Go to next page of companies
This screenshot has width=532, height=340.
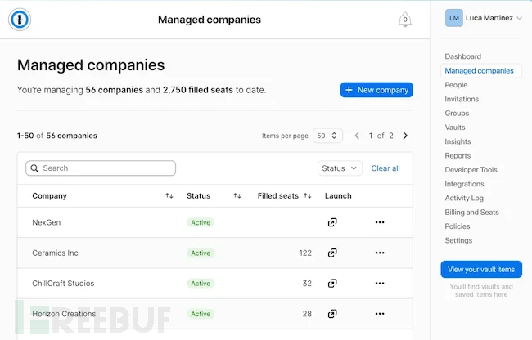405,136
